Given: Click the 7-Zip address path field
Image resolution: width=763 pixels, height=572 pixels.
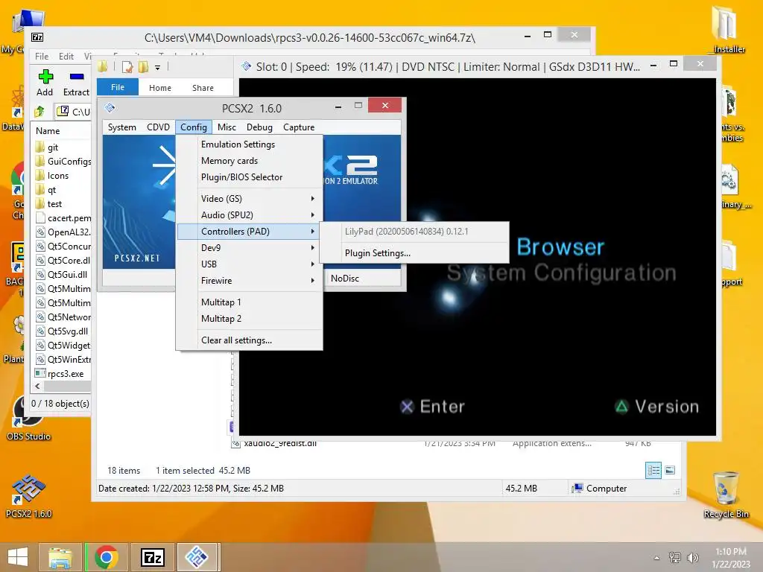Looking at the screenshot, I should pyautogui.click(x=73, y=112).
